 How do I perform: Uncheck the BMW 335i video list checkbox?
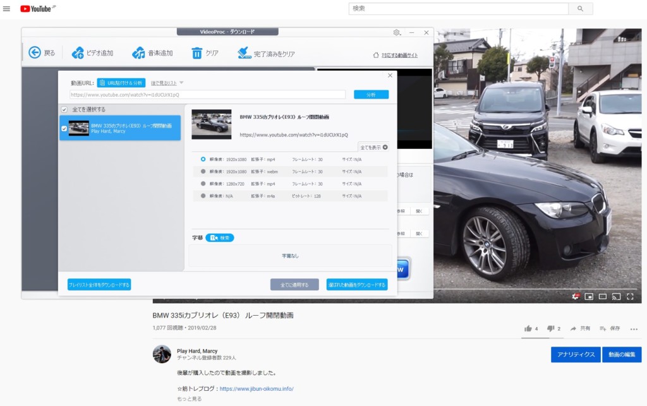click(x=64, y=129)
